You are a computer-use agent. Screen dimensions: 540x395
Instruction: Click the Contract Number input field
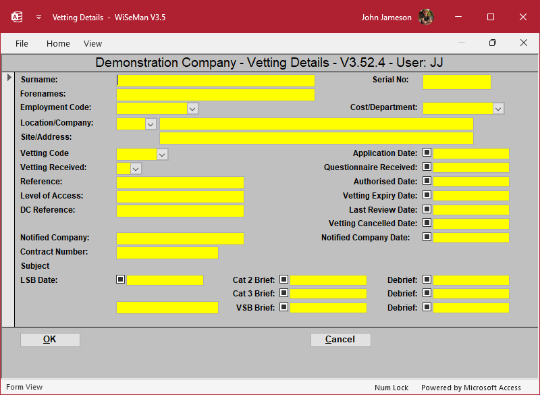coord(167,253)
